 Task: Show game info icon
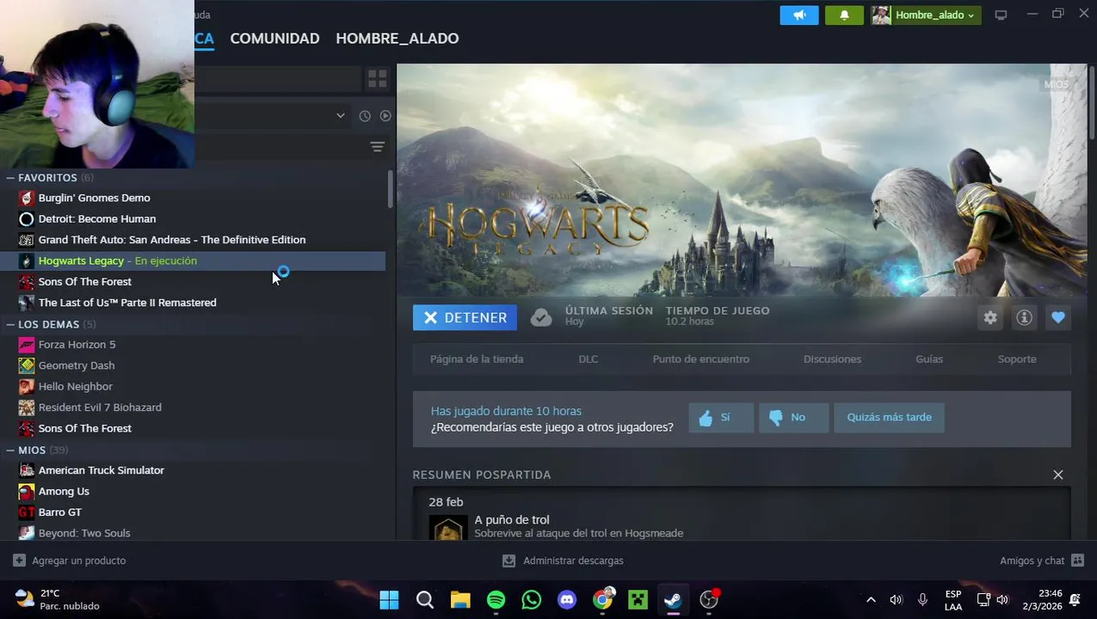pyautogui.click(x=1024, y=318)
